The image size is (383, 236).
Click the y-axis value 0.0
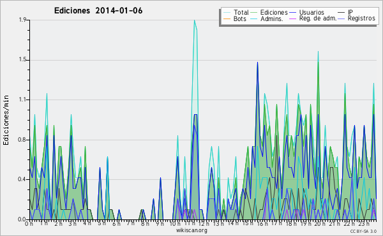click(22, 219)
